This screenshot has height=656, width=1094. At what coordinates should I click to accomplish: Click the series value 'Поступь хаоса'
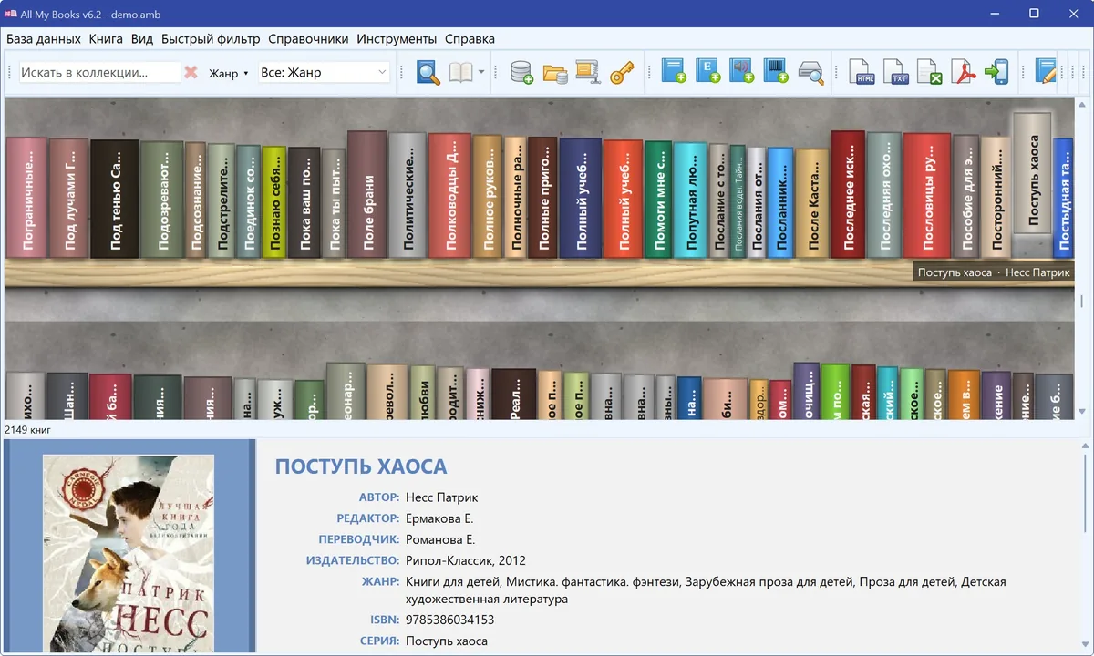[x=447, y=641]
